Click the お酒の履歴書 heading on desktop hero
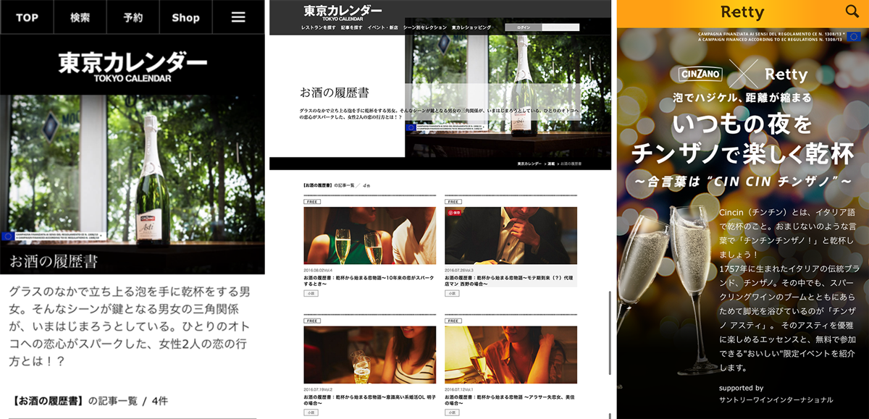 tap(335, 93)
